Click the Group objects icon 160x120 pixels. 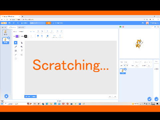click(x=38, y=32)
